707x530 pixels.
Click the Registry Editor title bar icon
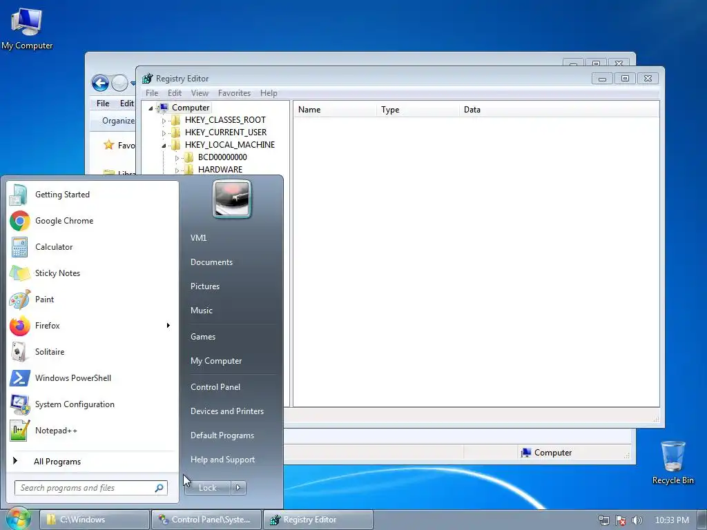tap(147, 79)
